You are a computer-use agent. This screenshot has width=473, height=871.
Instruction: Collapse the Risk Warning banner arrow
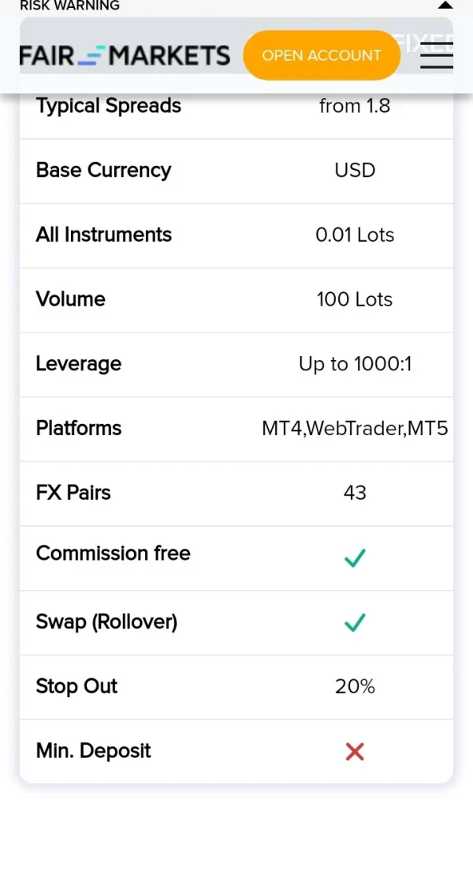pos(445,6)
